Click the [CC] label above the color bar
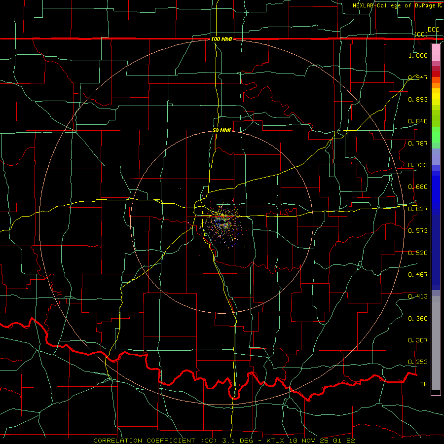The image size is (444, 444). [421, 34]
